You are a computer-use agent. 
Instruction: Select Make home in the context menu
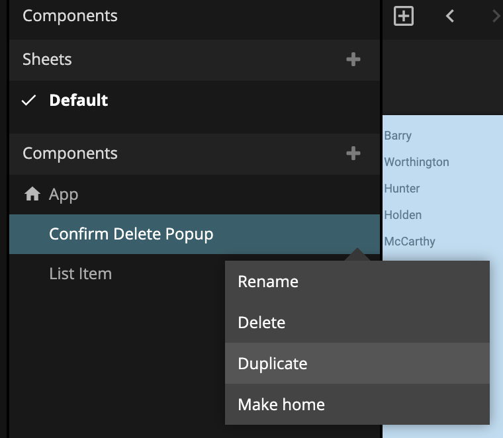click(x=281, y=404)
